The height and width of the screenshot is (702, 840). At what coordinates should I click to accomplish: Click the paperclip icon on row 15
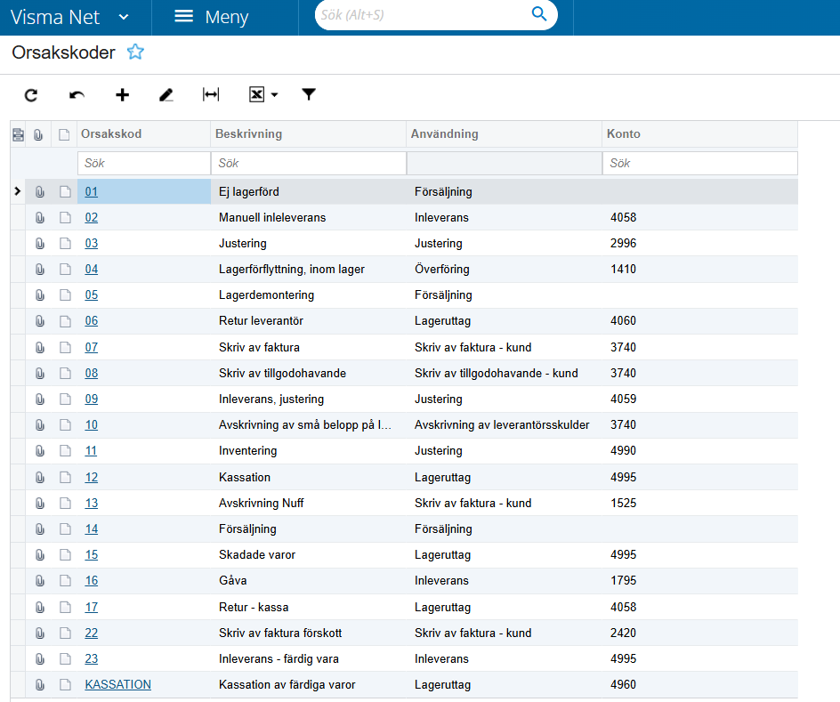pos(40,554)
